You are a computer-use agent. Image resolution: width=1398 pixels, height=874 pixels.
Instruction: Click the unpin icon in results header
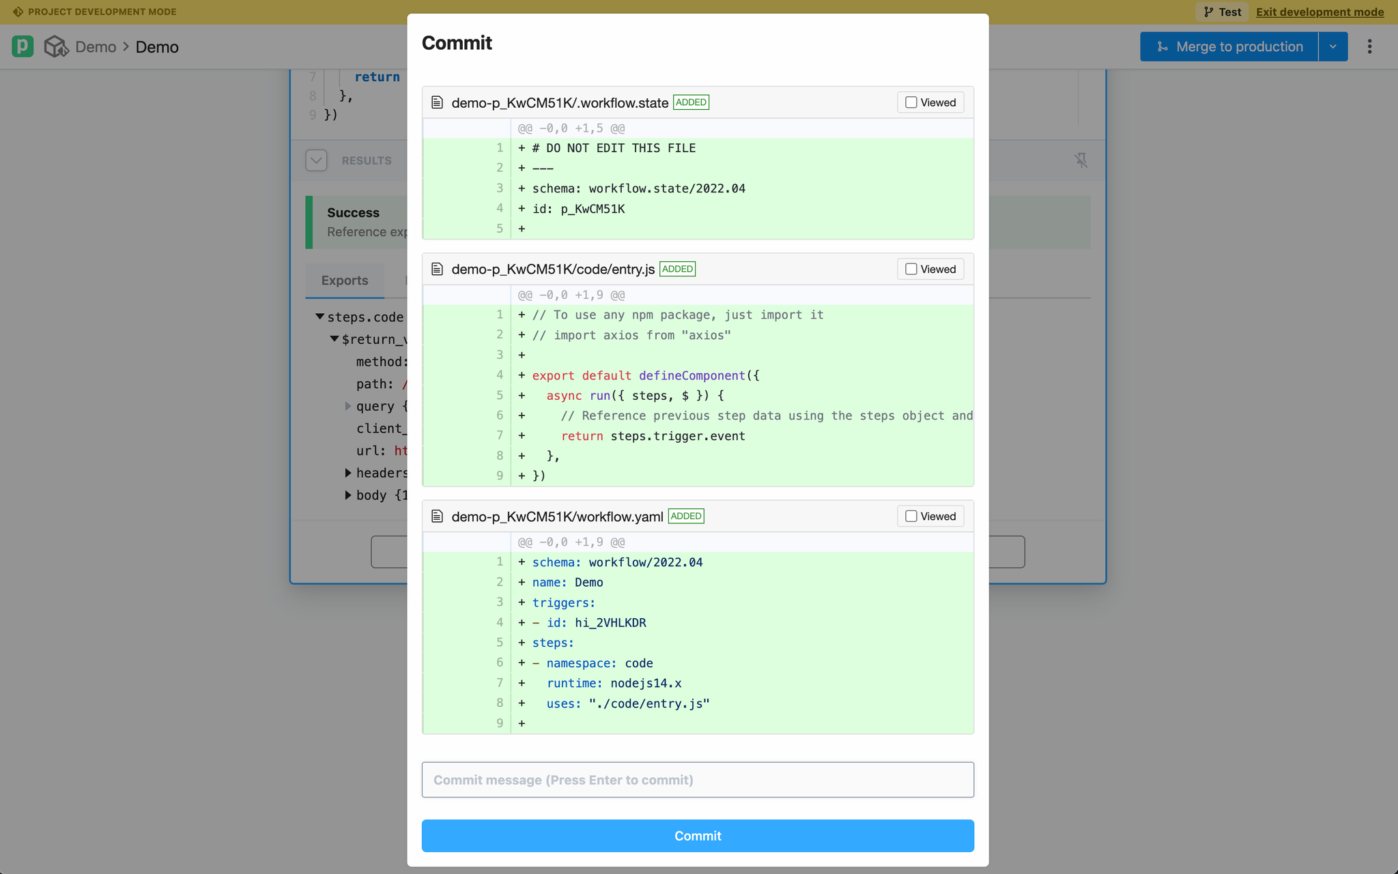[x=1081, y=160]
